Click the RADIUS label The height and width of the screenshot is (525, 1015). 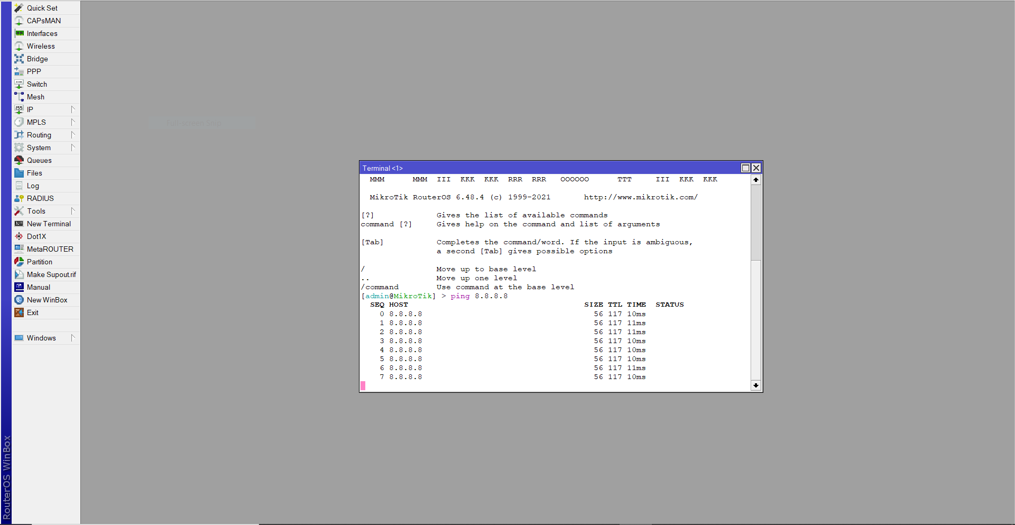pyautogui.click(x=40, y=198)
